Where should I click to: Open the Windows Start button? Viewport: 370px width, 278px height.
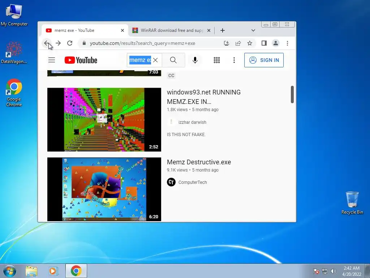pyautogui.click(x=10, y=271)
